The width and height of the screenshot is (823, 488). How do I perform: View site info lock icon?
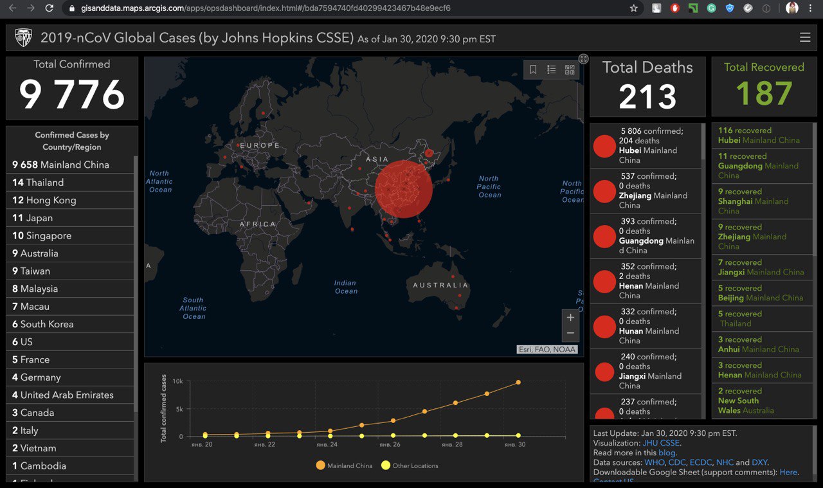tap(73, 8)
